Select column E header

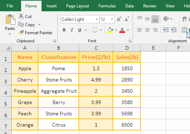pos(153,48)
